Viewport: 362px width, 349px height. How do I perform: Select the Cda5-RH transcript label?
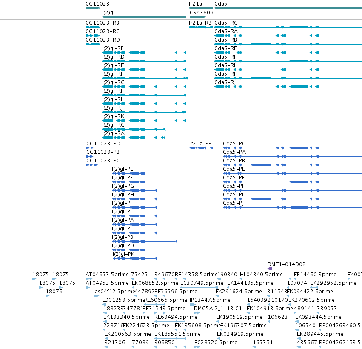226,65
